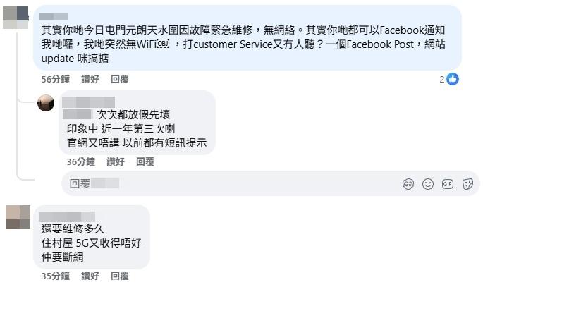The image size is (569, 311).
Task: Like the reply posted 36分鐘 ago
Action: pos(116,161)
